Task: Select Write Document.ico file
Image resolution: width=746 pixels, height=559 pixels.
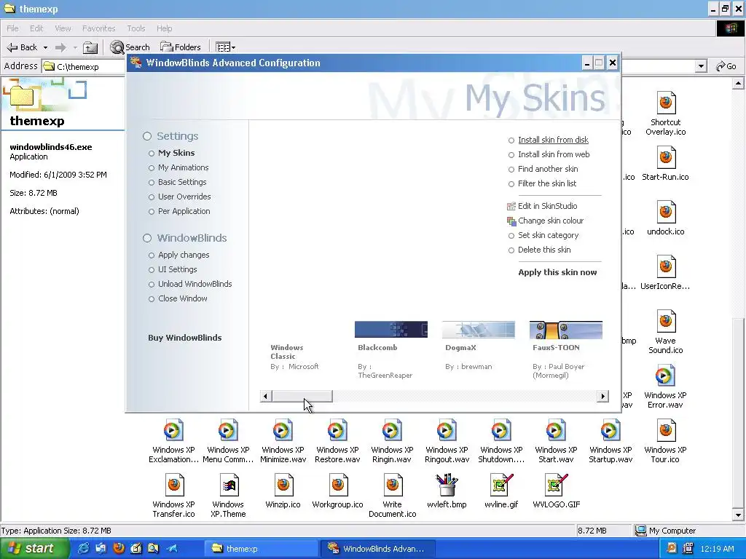Action: (x=393, y=485)
